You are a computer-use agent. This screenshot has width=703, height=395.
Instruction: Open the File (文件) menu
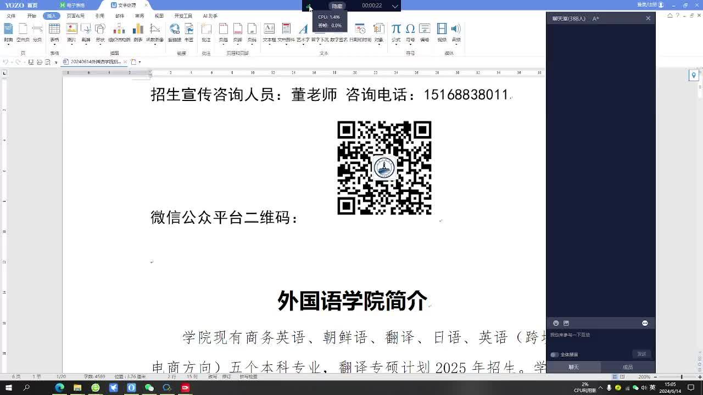point(11,16)
